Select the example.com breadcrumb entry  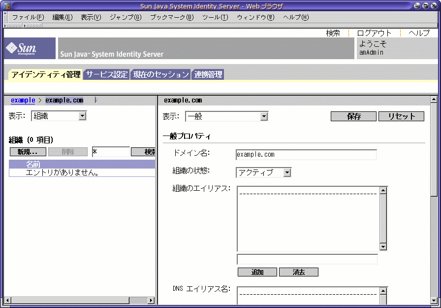[64, 100]
